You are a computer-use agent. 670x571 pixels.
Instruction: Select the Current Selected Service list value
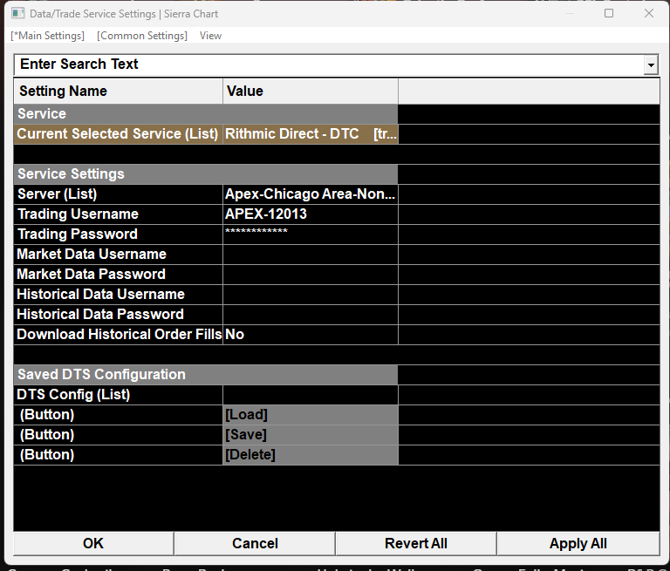[x=310, y=134]
